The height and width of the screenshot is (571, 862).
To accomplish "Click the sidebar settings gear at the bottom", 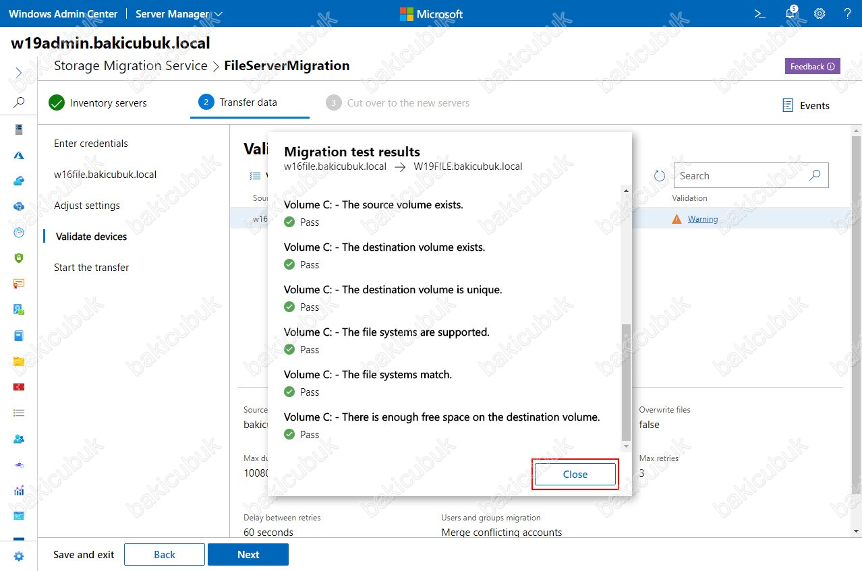I will click(19, 556).
